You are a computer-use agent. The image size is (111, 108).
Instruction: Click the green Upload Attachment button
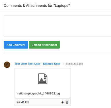point(44,45)
